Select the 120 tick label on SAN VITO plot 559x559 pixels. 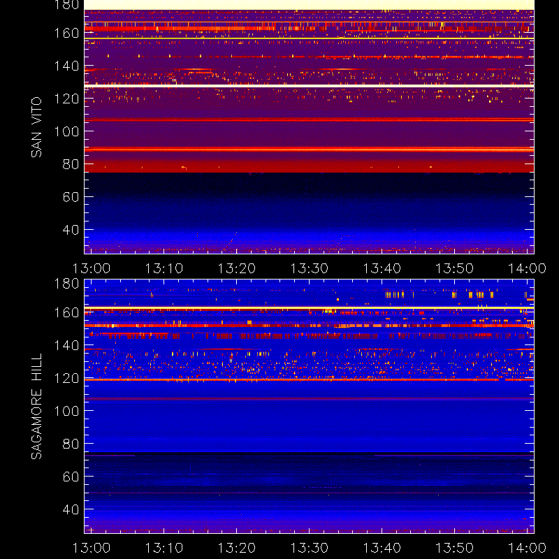(66, 99)
